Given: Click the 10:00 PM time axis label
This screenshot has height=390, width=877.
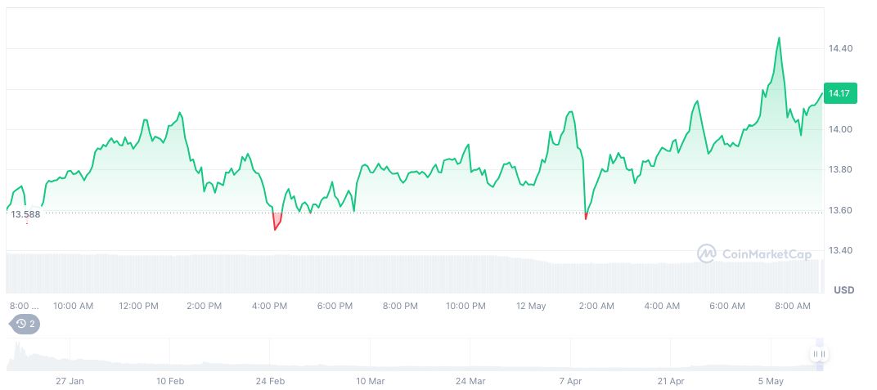Looking at the screenshot, I should pos(465,306).
